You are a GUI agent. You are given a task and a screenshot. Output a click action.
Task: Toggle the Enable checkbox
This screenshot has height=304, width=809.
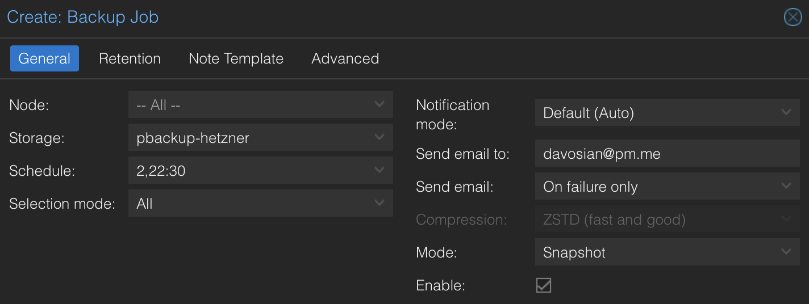(x=544, y=285)
